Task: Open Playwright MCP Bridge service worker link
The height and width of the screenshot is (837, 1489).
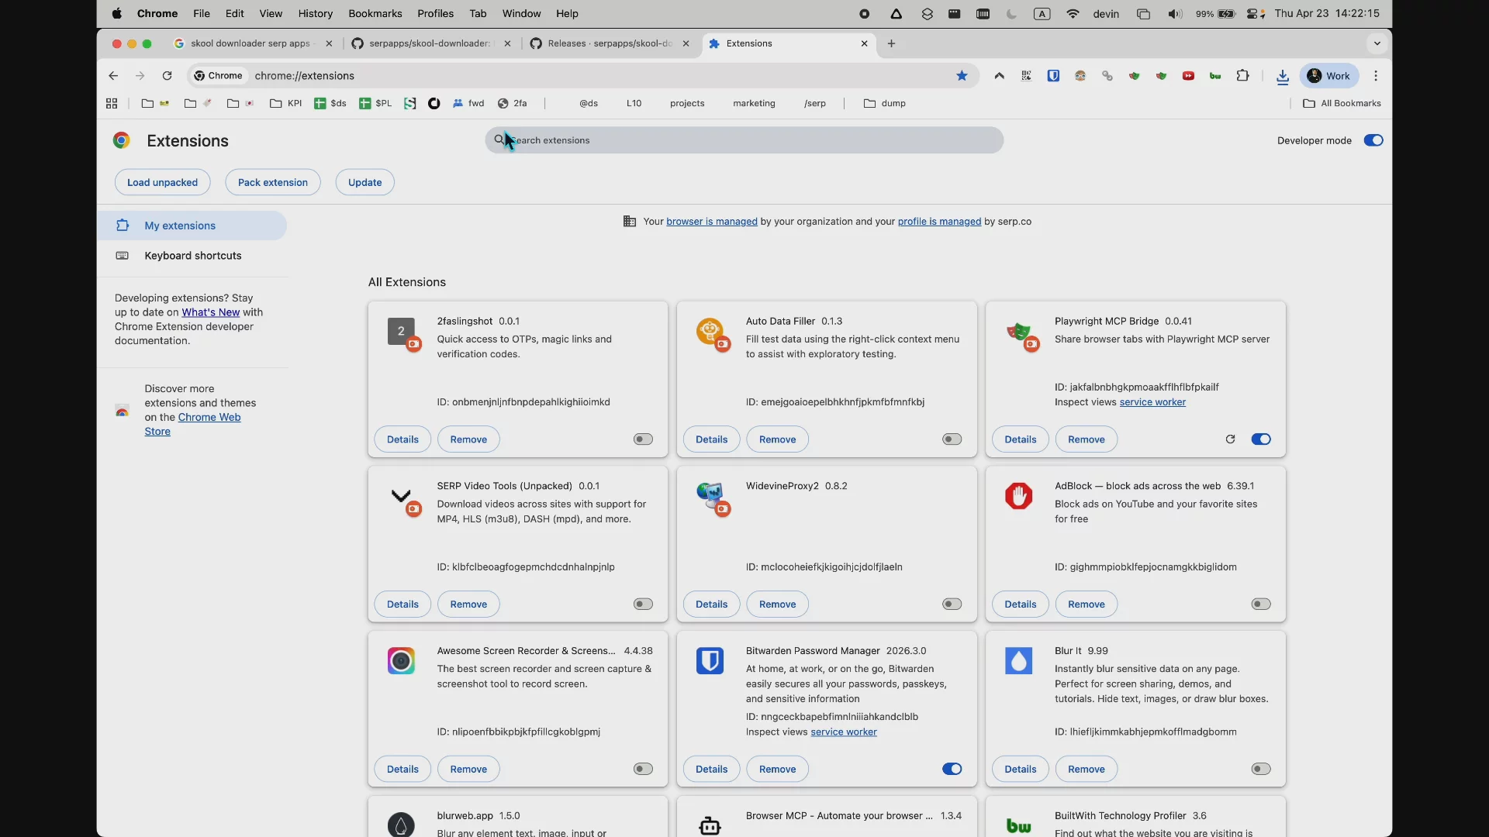Action: tap(1152, 402)
